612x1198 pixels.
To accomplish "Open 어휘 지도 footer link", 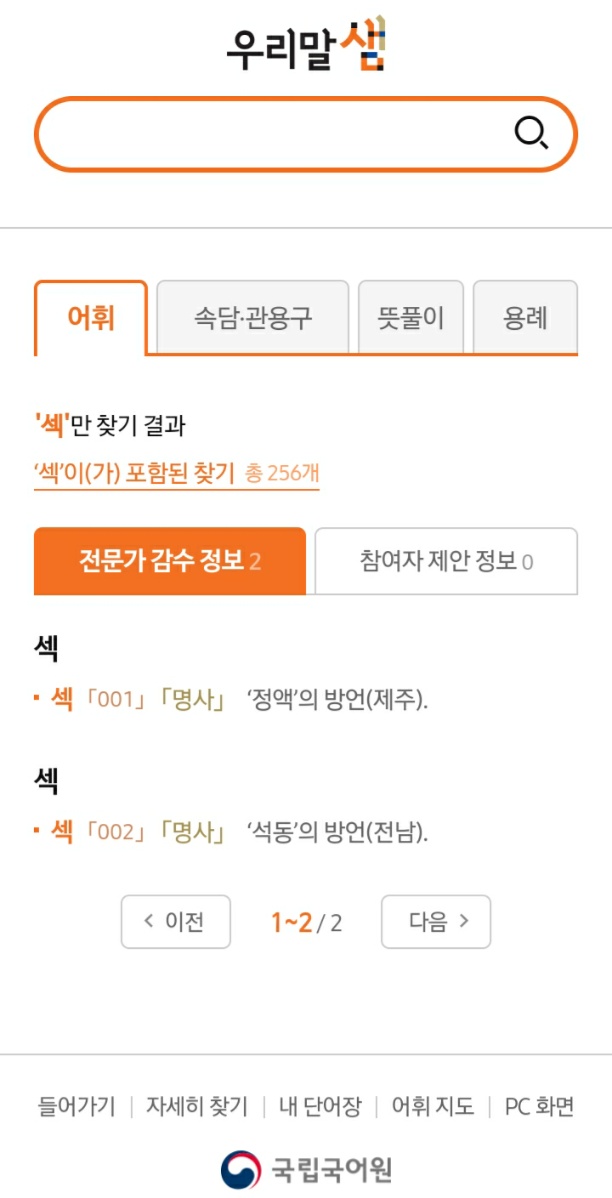I will click(433, 1106).
